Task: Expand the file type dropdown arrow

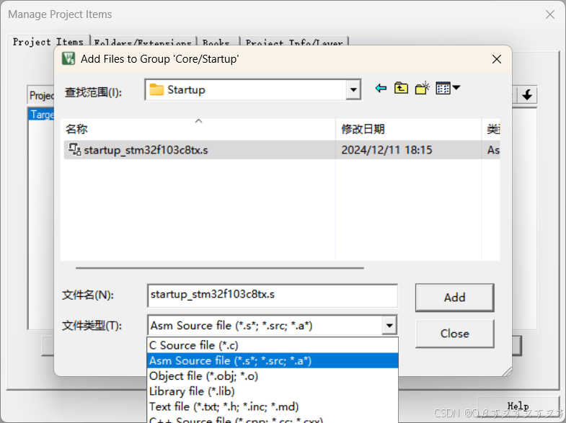Action: (389, 325)
